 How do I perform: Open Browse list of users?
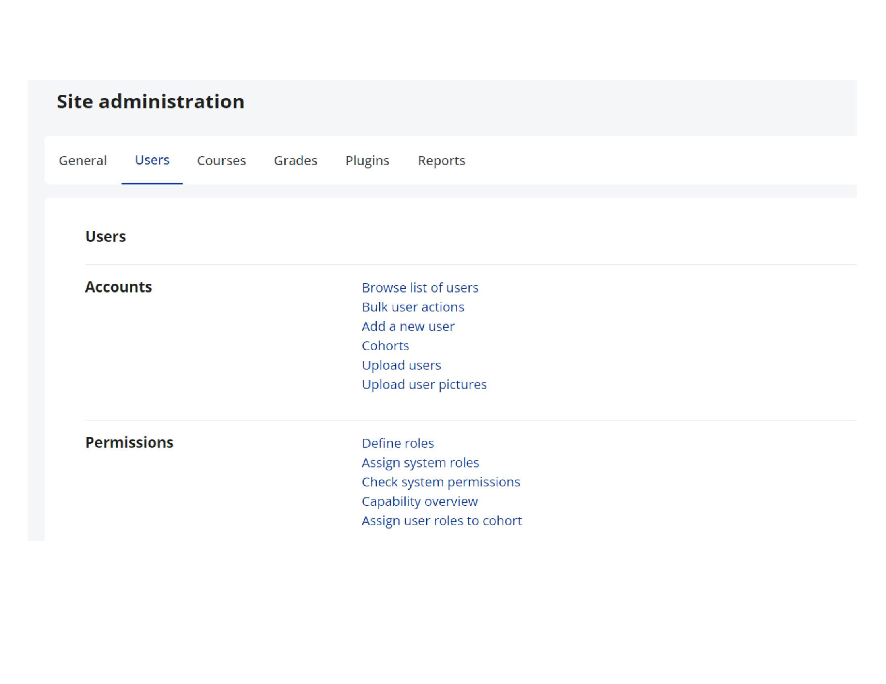[420, 288]
